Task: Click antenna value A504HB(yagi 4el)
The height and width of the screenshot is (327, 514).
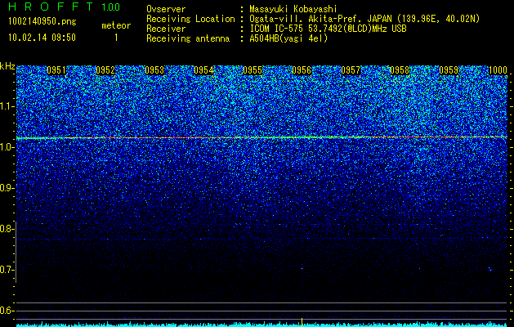Action: (288, 38)
